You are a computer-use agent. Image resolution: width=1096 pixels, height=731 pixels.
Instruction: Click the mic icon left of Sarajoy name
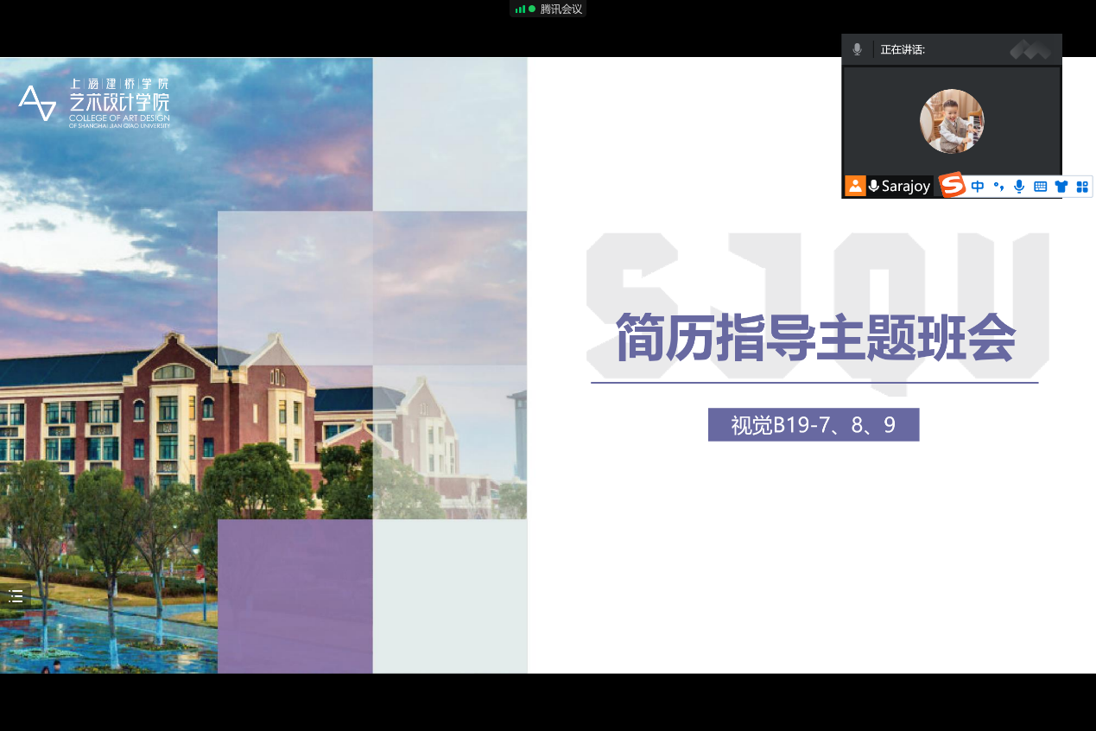point(874,186)
